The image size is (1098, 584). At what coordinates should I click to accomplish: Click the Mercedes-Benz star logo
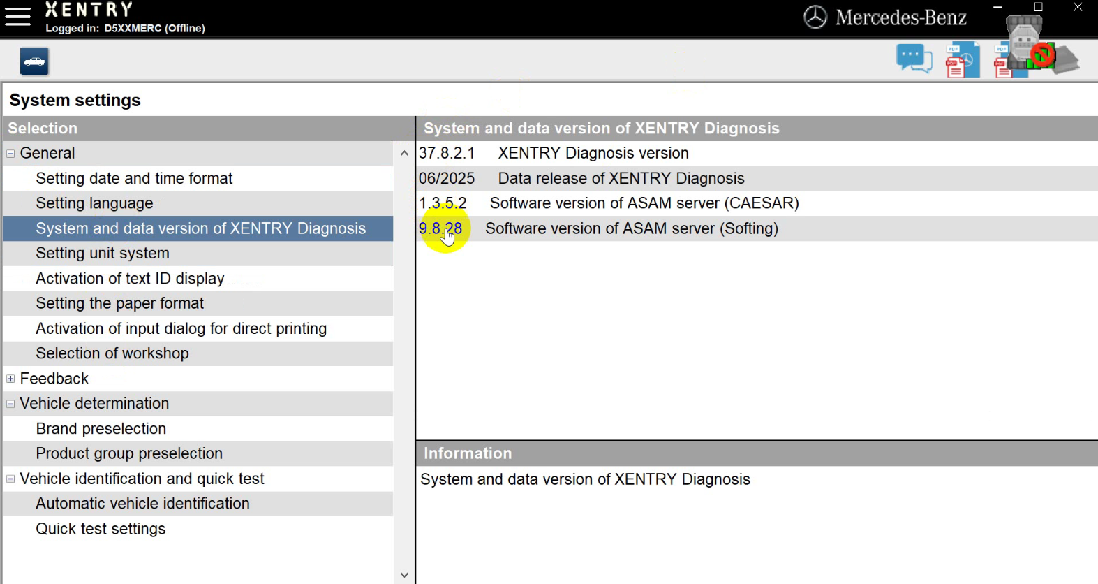point(815,17)
